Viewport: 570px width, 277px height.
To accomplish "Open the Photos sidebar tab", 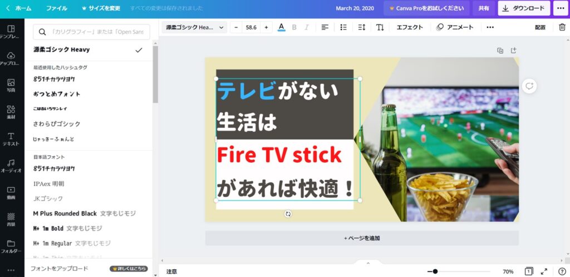I will pos(11,85).
